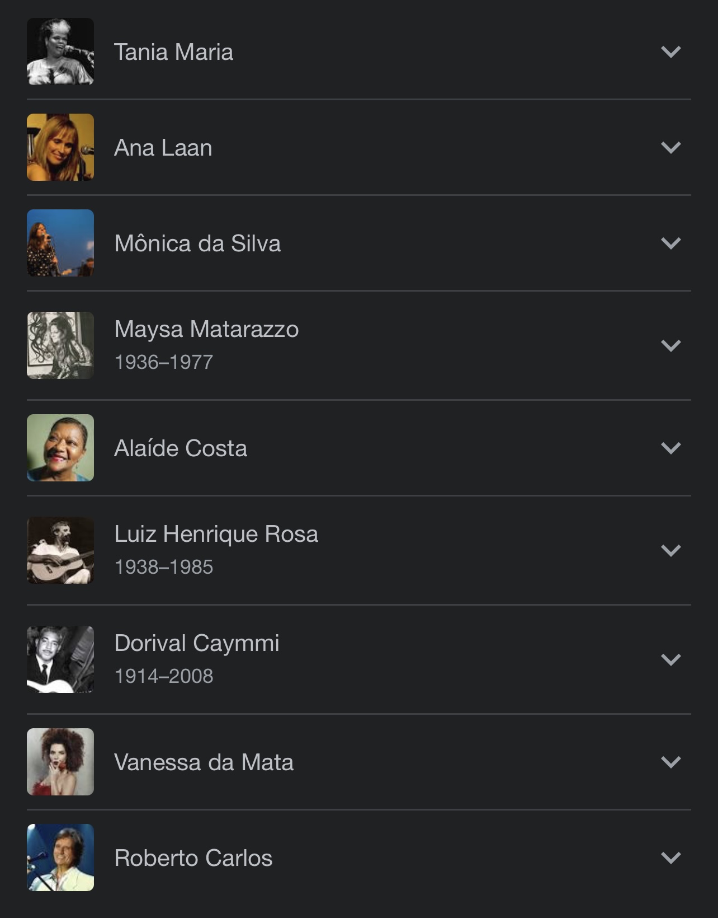Open Luiz Henrique Rosa's guitar photo
The width and height of the screenshot is (718, 918).
pos(60,550)
